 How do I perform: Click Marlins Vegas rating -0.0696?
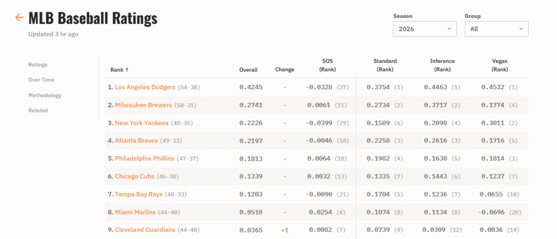pos(491,212)
